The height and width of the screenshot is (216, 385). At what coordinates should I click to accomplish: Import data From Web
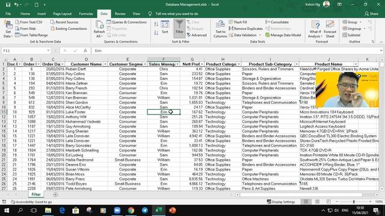25,29
